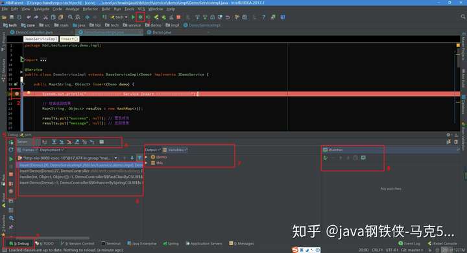
Task: Open the File menu
Action: click(5, 9)
